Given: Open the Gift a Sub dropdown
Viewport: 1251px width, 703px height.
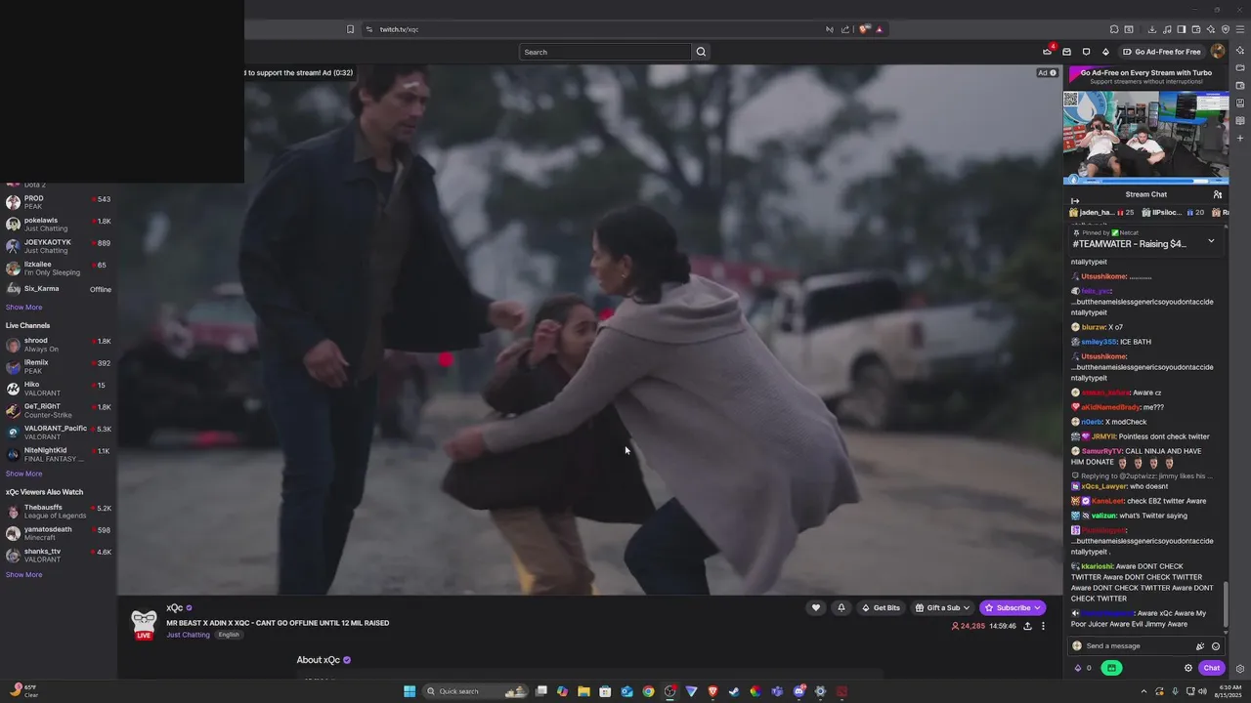Looking at the screenshot, I should 942,607.
